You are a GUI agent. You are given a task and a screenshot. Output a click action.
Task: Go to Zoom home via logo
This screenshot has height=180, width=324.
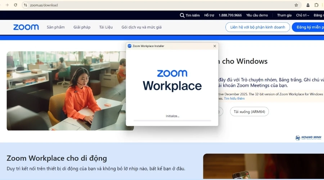(26, 27)
